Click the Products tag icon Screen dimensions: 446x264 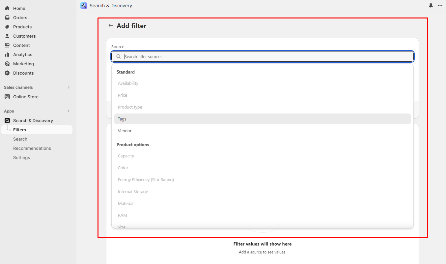[7, 27]
